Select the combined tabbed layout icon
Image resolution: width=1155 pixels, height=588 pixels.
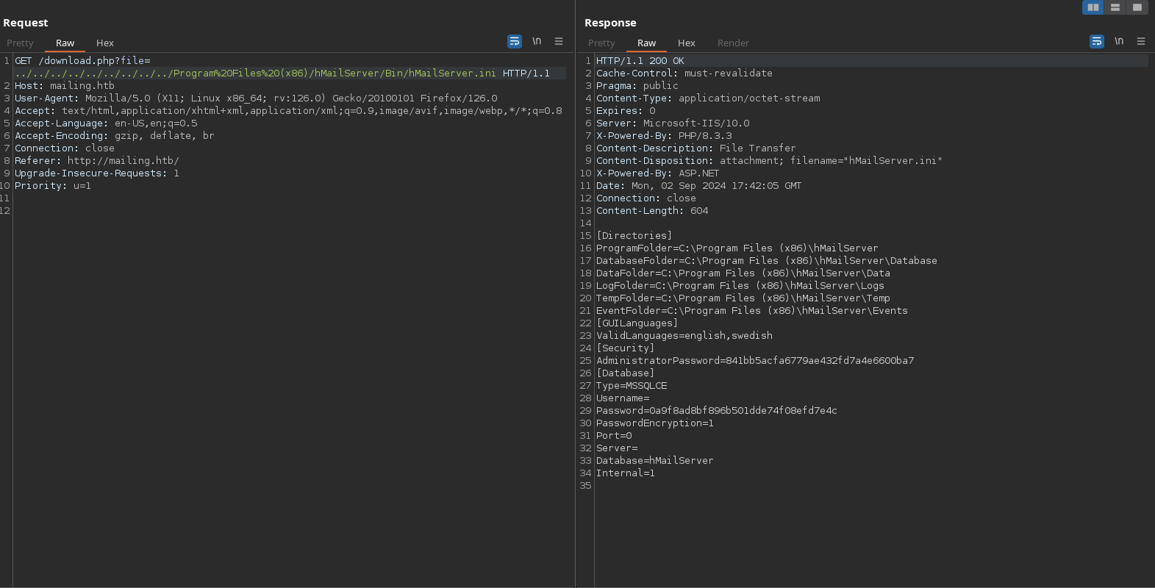pos(1137,7)
